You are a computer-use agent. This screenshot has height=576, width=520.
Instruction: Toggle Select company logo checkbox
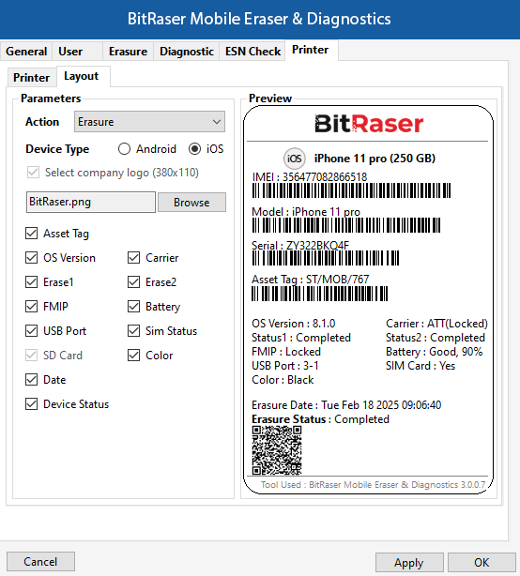[33, 173]
